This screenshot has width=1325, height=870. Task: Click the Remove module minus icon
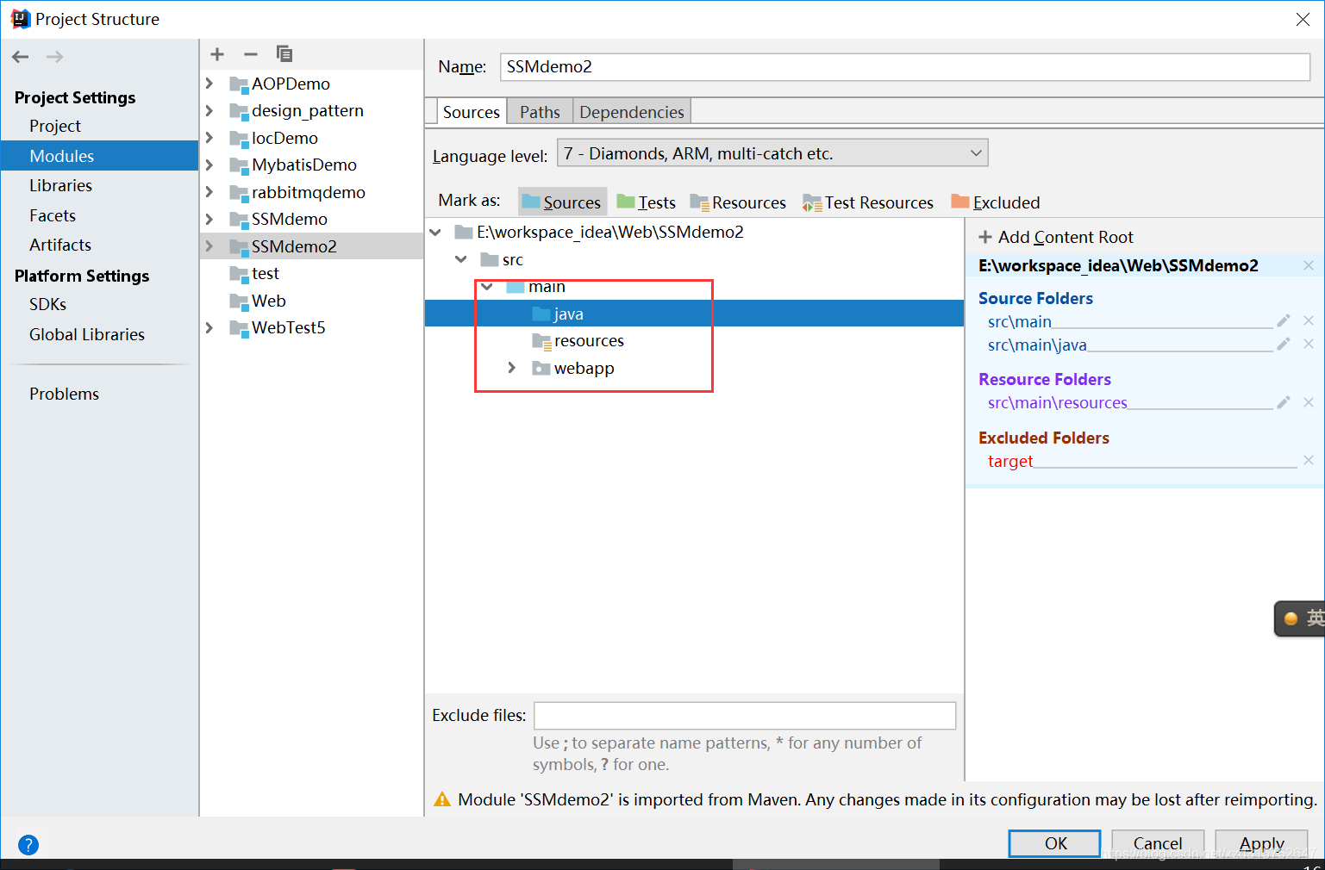coord(251,54)
